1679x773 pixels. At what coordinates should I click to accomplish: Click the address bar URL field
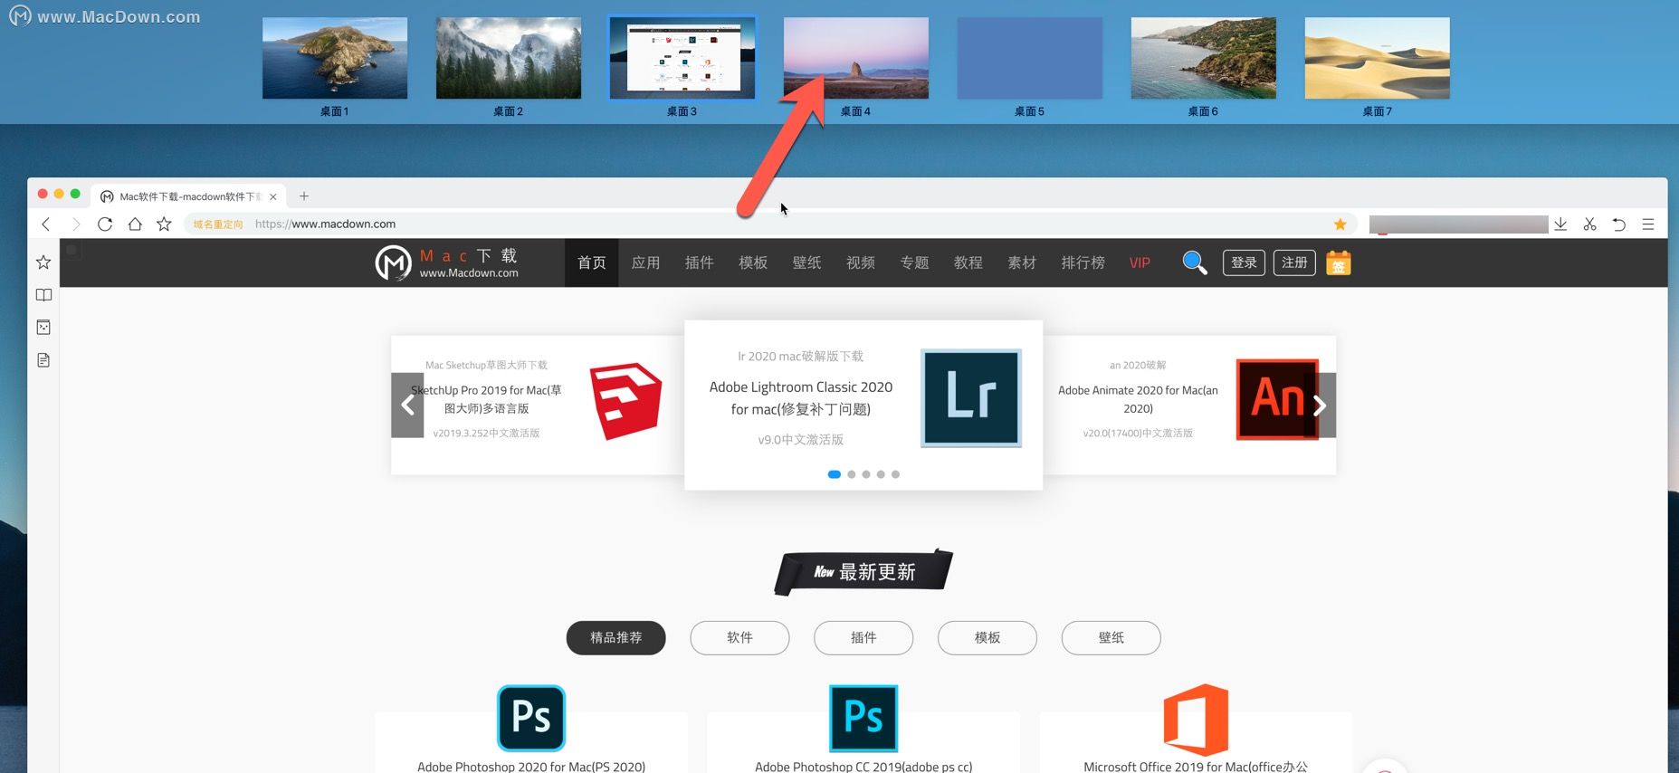[769, 224]
